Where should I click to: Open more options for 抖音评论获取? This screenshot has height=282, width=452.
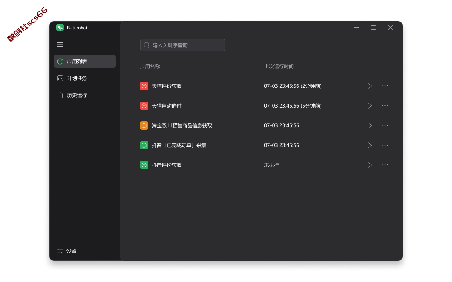click(385, 165)
